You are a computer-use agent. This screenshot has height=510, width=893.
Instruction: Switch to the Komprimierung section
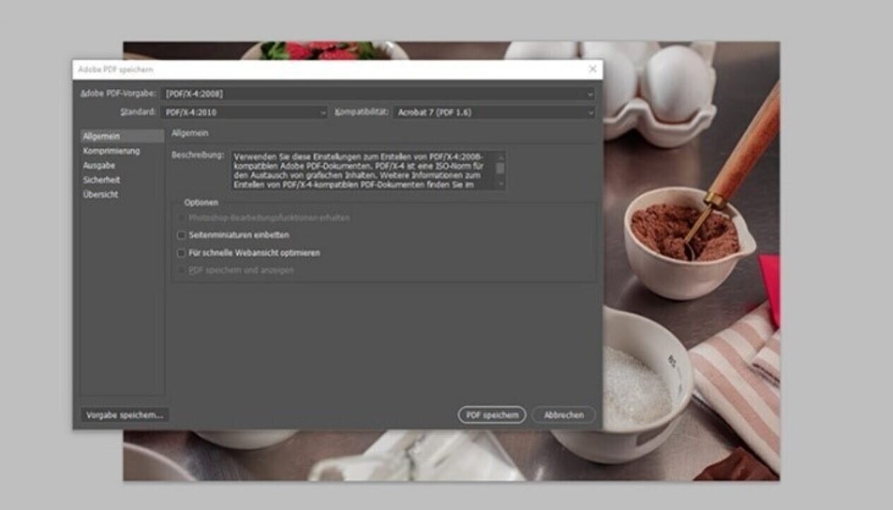click(111, 151)
